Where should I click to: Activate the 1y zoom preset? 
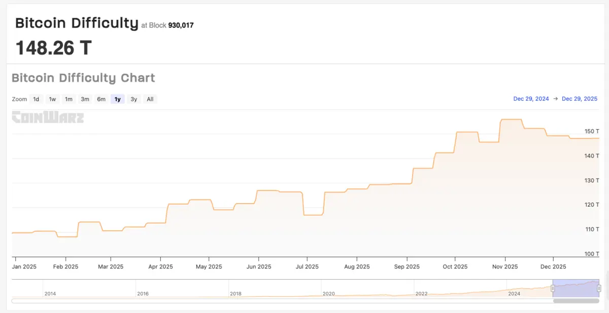click(117, 99)
